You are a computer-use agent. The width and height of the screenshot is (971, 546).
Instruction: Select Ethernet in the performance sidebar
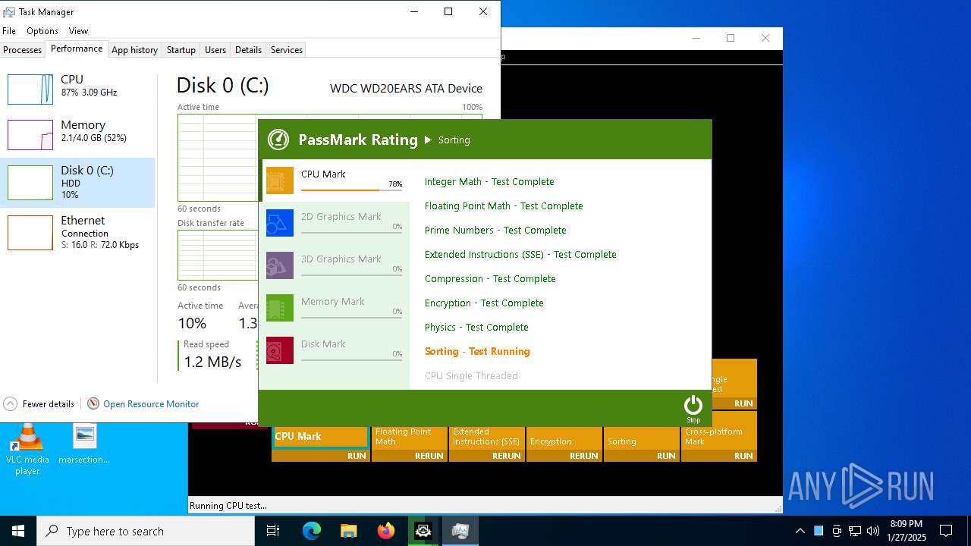[x=77, y=232]
